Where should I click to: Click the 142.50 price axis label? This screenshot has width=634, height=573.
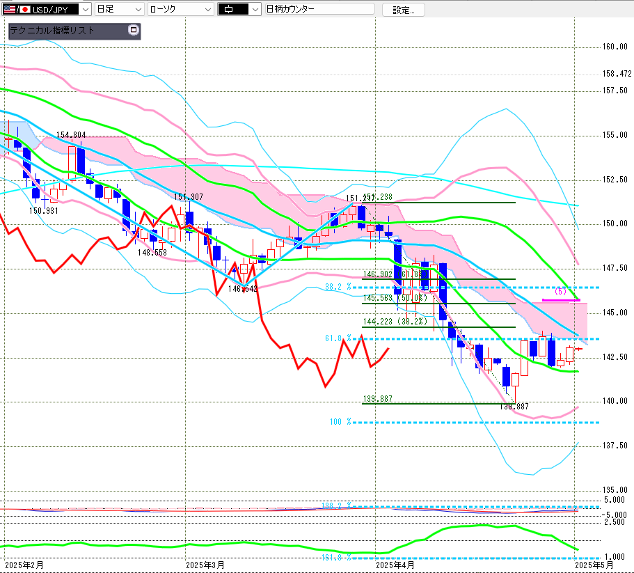coord(615,356)
